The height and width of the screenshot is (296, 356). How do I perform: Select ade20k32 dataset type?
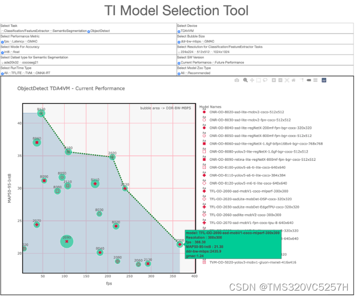coord(2,63)
